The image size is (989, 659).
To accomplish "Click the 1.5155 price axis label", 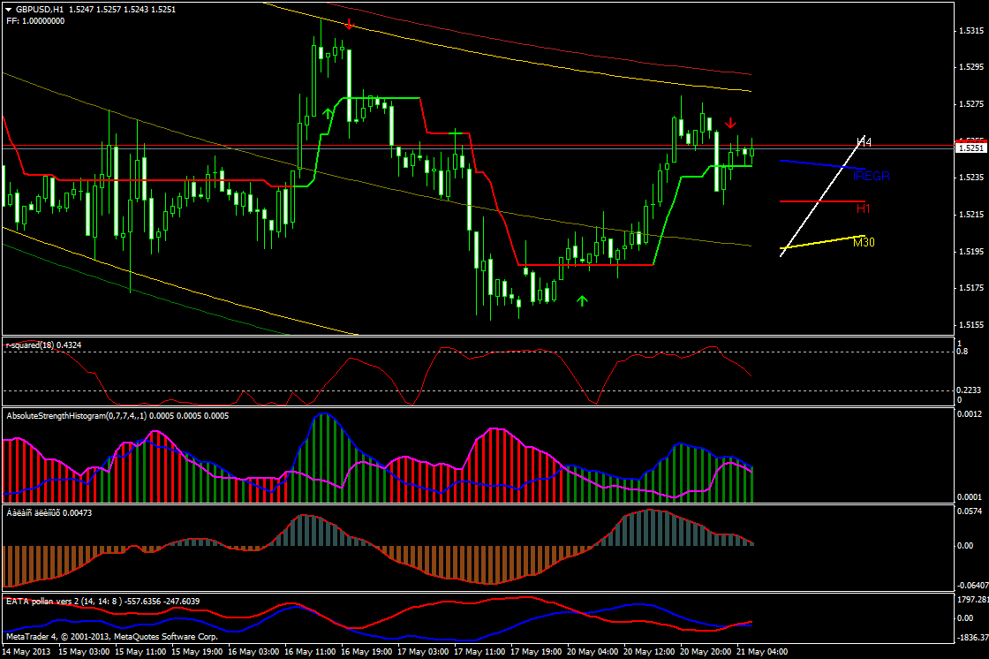I will 970,324.
